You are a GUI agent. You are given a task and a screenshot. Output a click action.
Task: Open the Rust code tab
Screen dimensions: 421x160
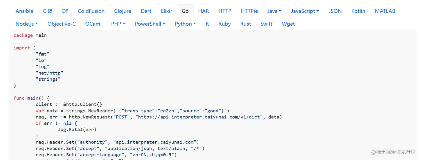246,24
